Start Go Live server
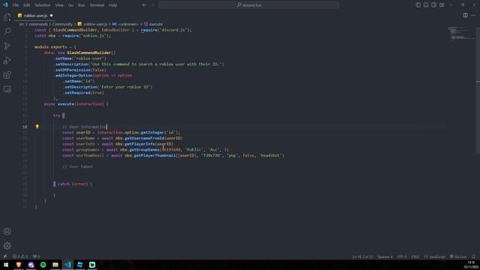This screenshot has height=270, width=480. click(x=458, y=256)
